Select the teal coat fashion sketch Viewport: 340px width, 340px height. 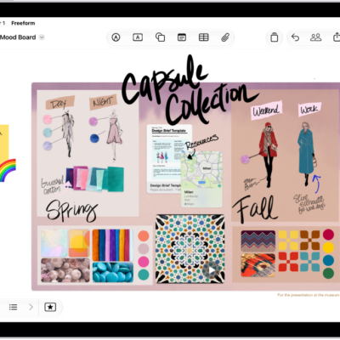point(307,154)
